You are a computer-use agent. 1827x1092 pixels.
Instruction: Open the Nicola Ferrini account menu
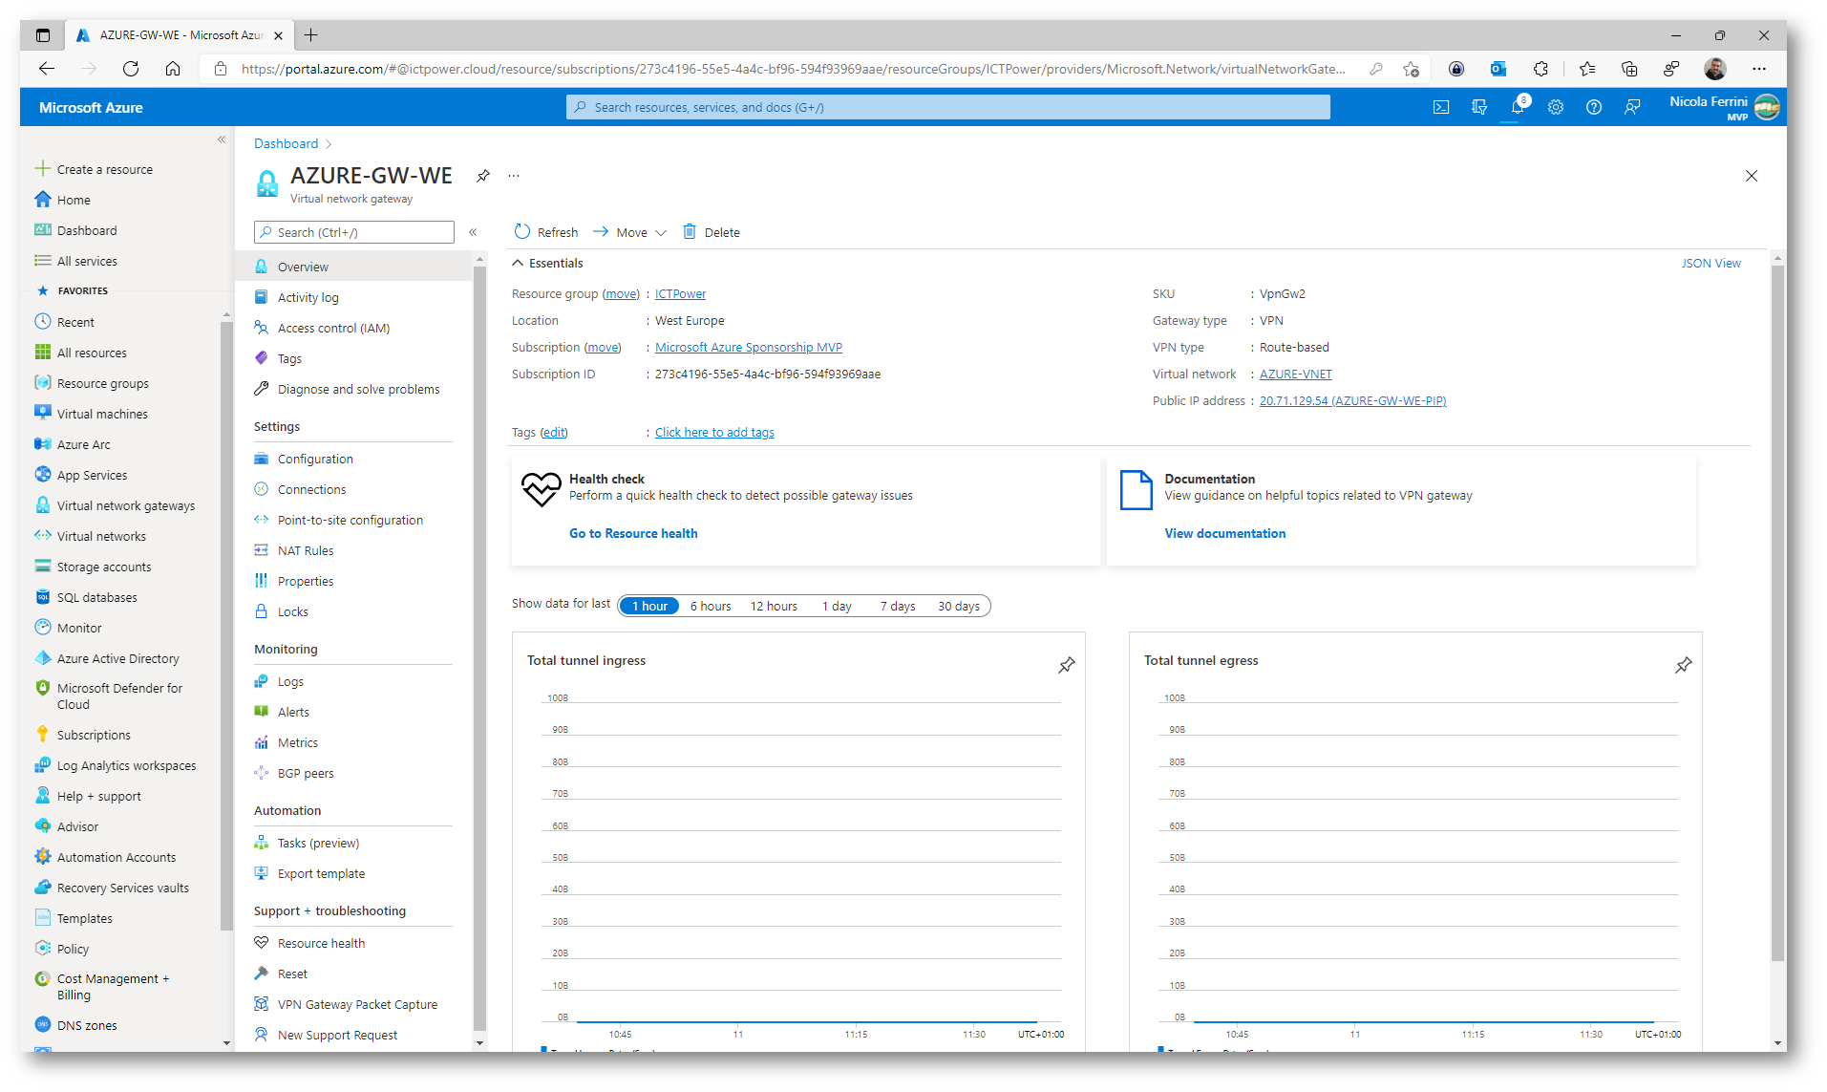tap(1723, 107)
